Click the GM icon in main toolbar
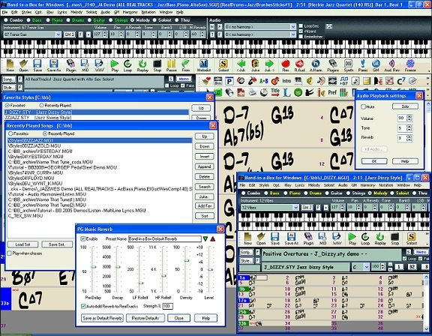This screenshot has height=336, width=432. click(376, 65)
